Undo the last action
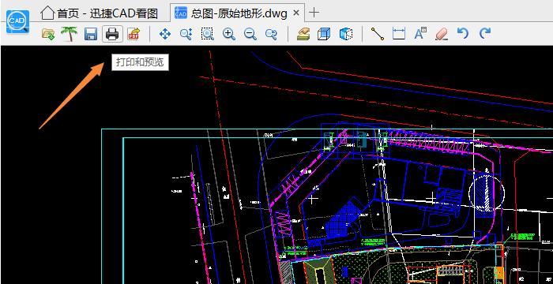The width and height of the screenshot is (553, 284). 463,34
